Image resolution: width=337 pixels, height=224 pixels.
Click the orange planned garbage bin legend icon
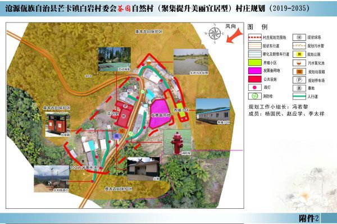pos(299,71)
